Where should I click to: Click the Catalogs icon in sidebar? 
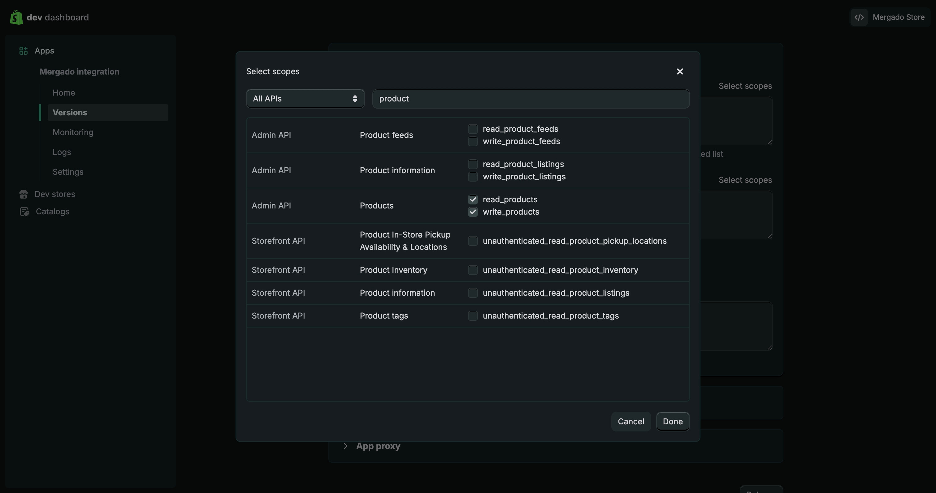coord(24,212)
